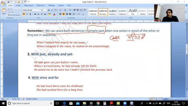The width and height of the screenshot is (188, 106).
Task: Justify the text
Action: point(70,14)
